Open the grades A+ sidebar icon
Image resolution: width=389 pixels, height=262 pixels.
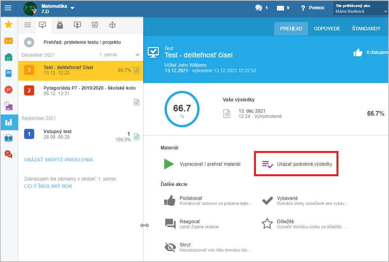[x=9, y=90]
